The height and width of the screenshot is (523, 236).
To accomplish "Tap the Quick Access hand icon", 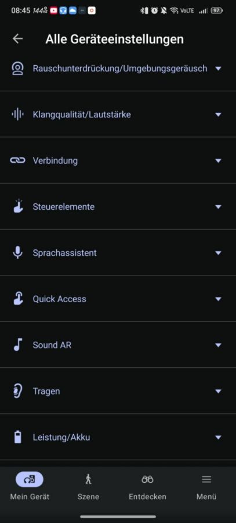I will [17, 299].
